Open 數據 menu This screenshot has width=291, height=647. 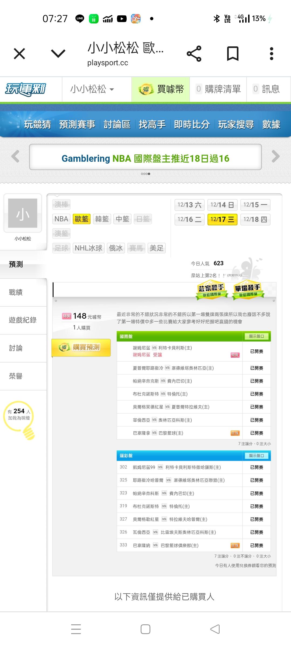(271, 125)
